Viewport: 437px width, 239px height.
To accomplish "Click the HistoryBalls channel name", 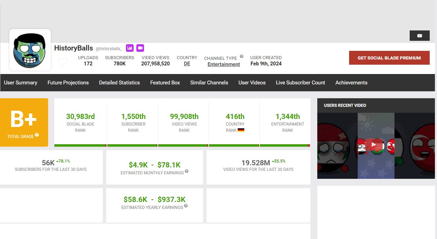I will tap(74, 48).
